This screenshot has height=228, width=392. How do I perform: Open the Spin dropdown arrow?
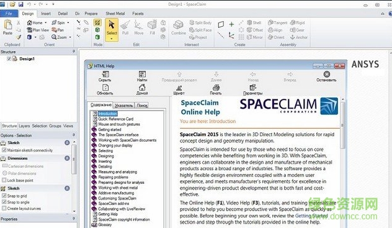coord(68,23)
